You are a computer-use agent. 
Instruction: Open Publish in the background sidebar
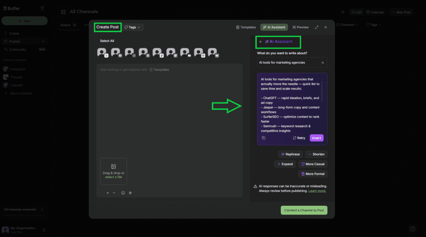coord(24,41)
